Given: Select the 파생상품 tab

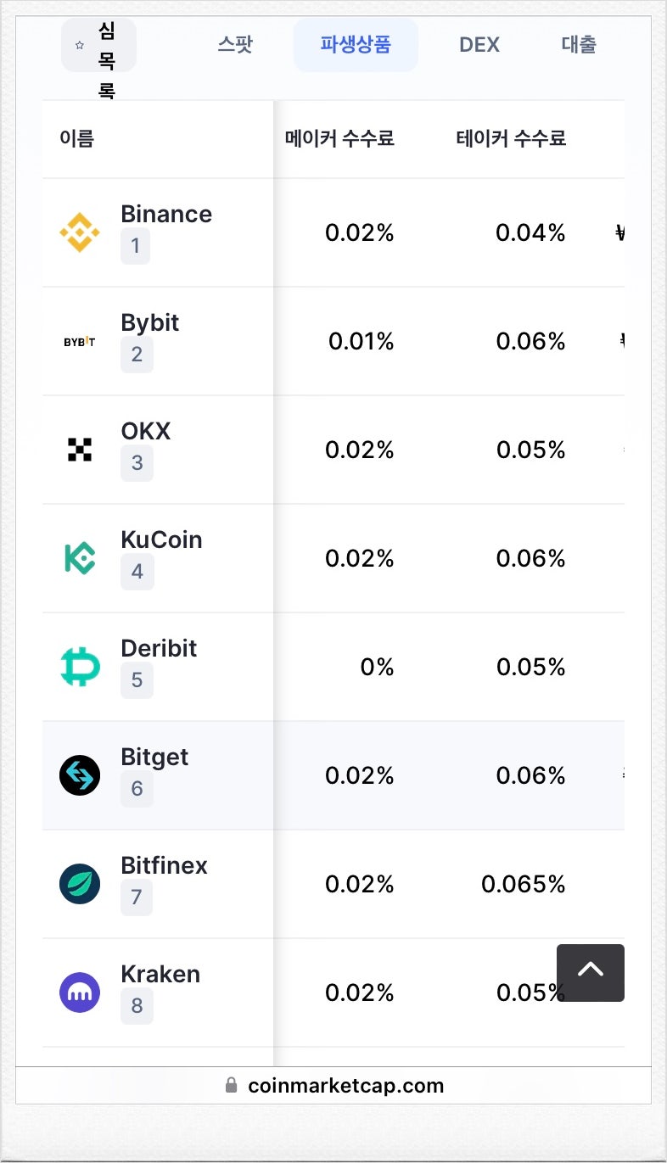Looking at the screenshot, I should (x=356, y=45).
